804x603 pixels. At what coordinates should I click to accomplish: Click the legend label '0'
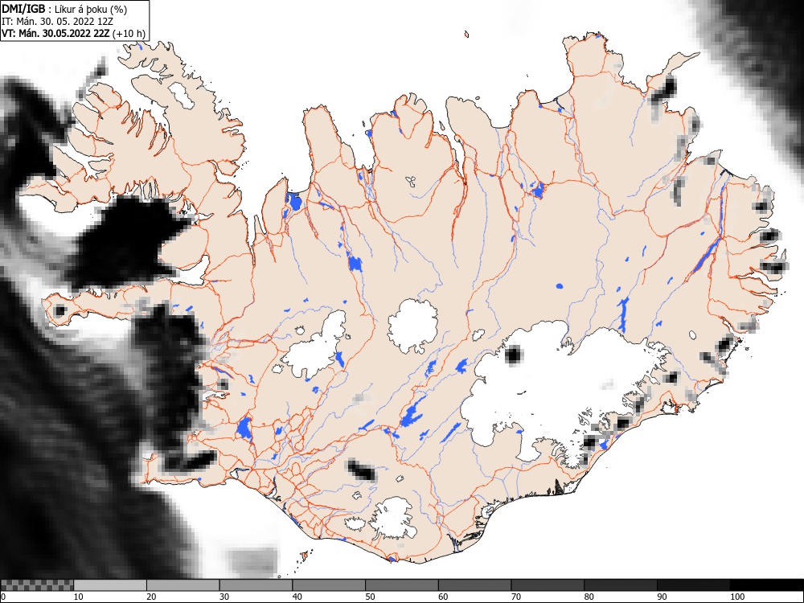(3, 597)
